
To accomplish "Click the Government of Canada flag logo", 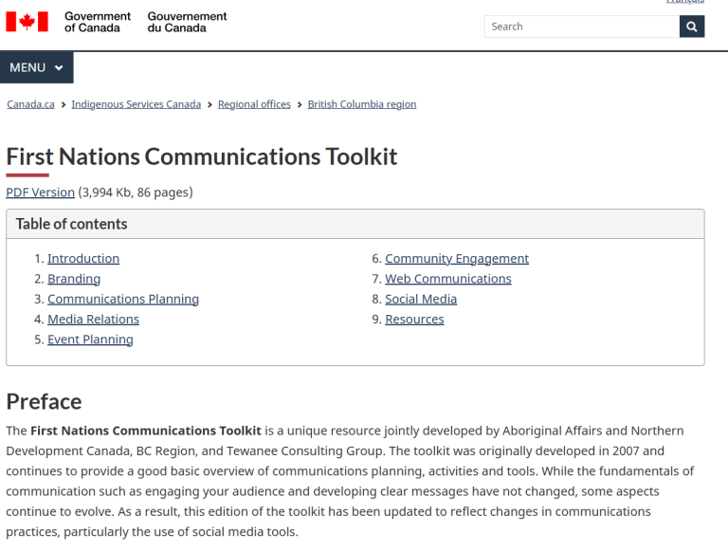I will click(x=27, y=22).
